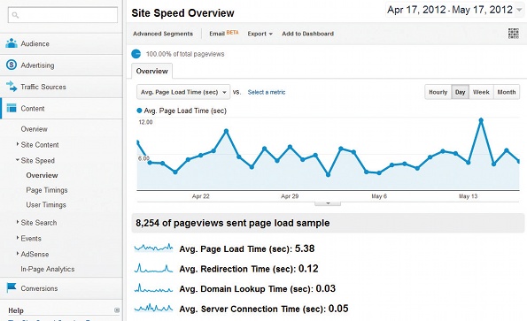Open the Traffic Sources section
The width and height of the screenshot is (527, 321).
point(61,87)
